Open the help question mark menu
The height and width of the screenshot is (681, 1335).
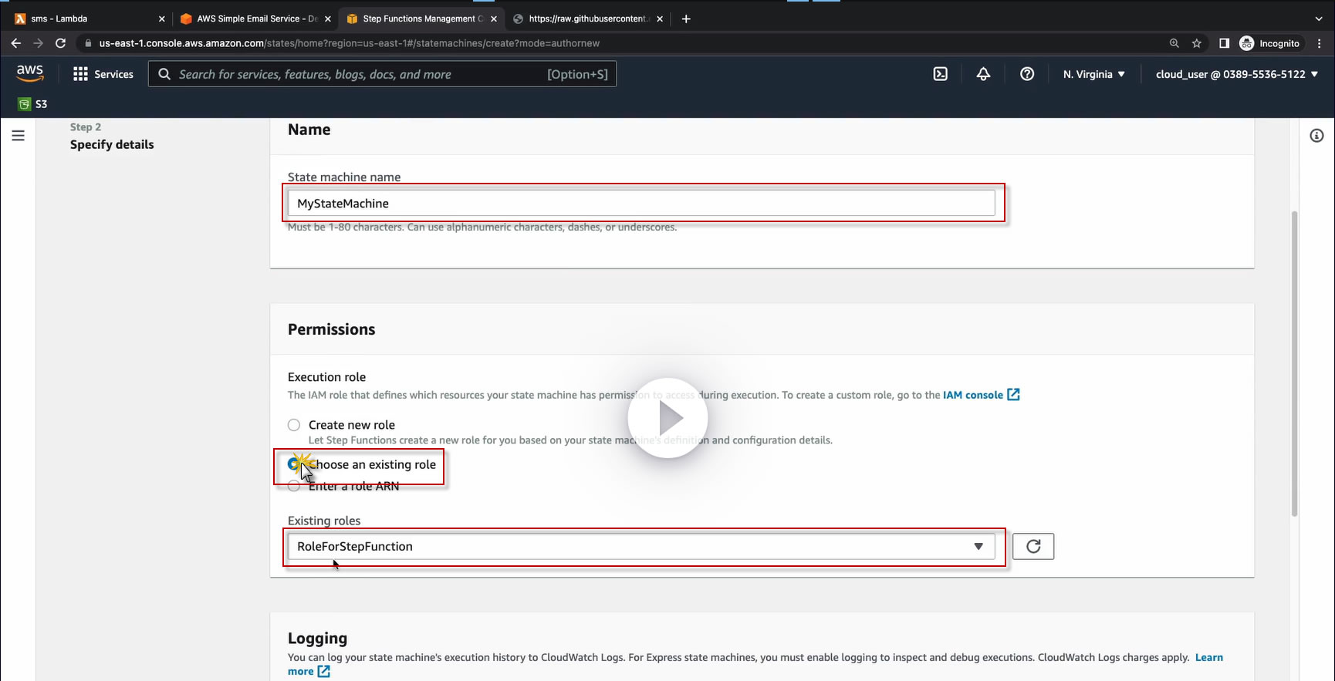pyautogui.click(x=1027, y=74)
